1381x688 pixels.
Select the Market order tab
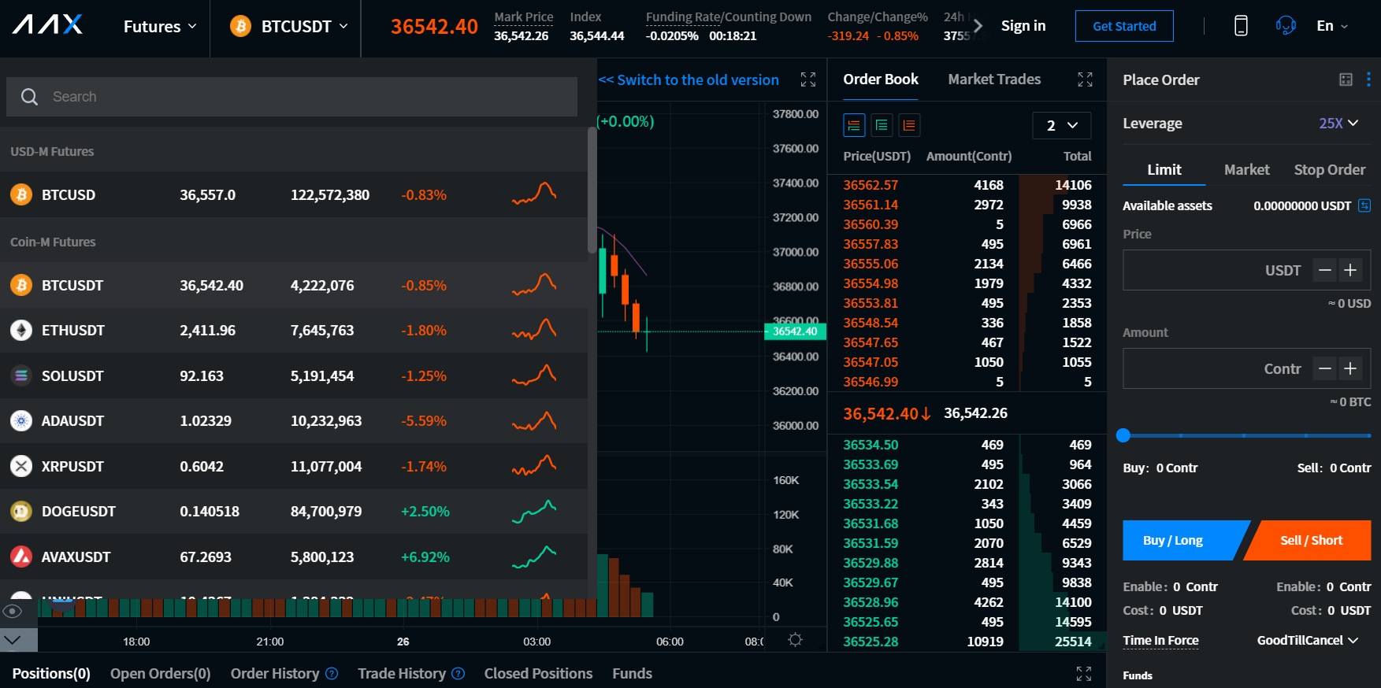1246,169
